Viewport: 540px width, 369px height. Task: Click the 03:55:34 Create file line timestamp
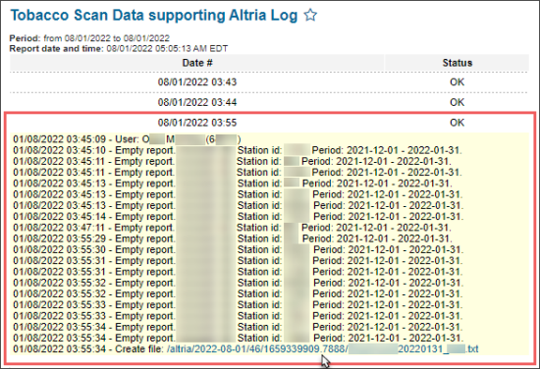point(59,349)
